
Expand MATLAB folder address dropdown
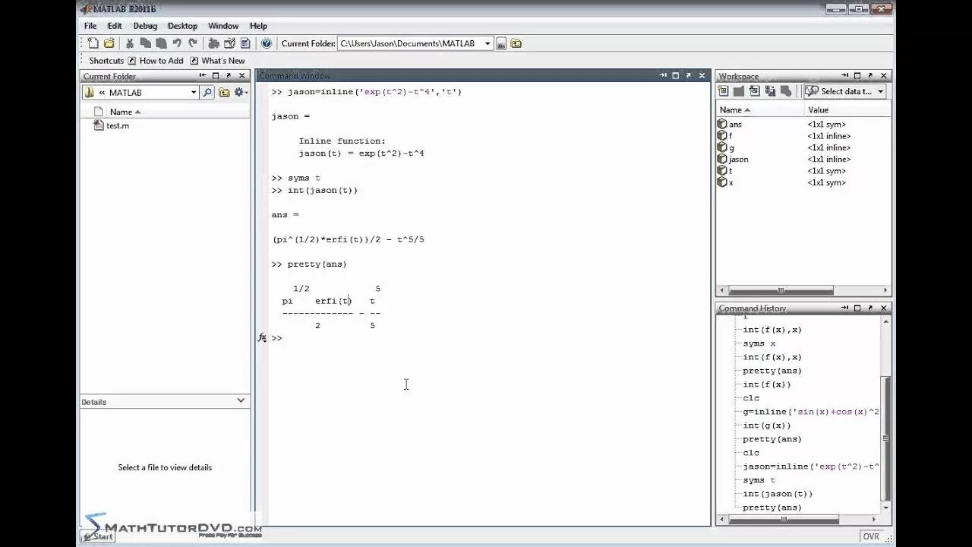[194, 93]
